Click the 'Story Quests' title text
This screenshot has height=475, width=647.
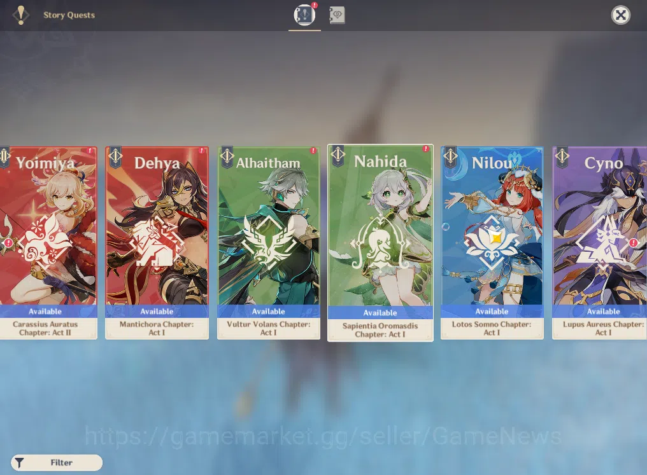pos(69,15)
